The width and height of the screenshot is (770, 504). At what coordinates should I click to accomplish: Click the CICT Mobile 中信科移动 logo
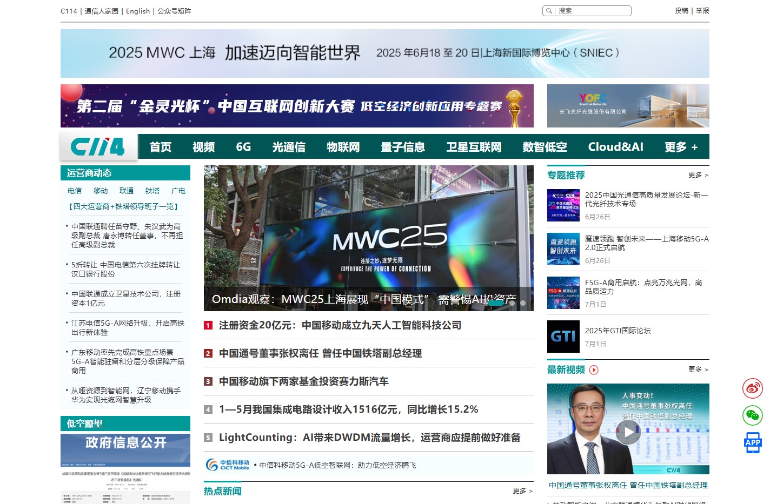(228, 465)
